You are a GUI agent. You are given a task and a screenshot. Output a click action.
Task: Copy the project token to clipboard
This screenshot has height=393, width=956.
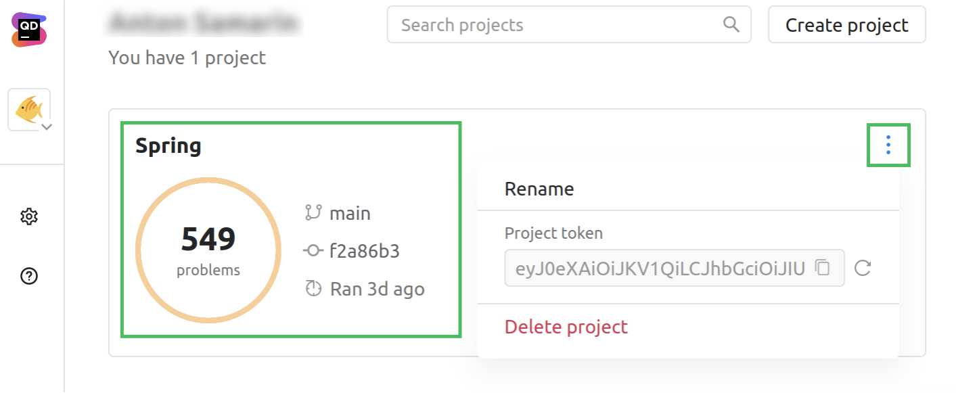tap(822, 268)
